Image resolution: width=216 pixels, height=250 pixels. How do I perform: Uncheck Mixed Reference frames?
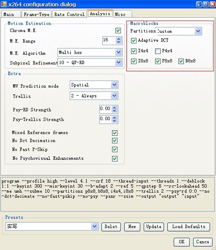click(115, 133)
